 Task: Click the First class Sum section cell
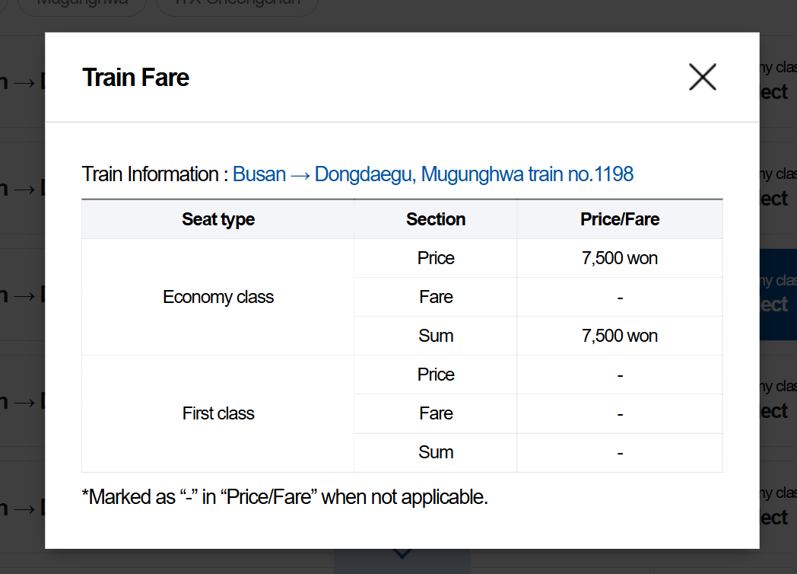pyautogui.click(x=436, y=452)
